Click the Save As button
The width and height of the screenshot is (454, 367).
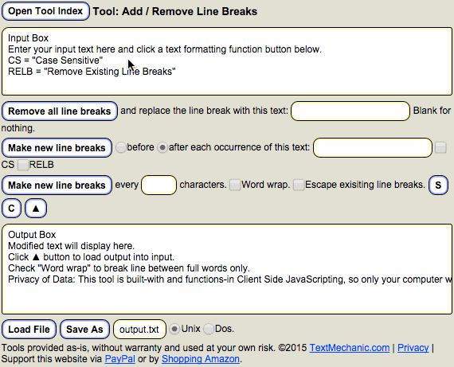84,330
